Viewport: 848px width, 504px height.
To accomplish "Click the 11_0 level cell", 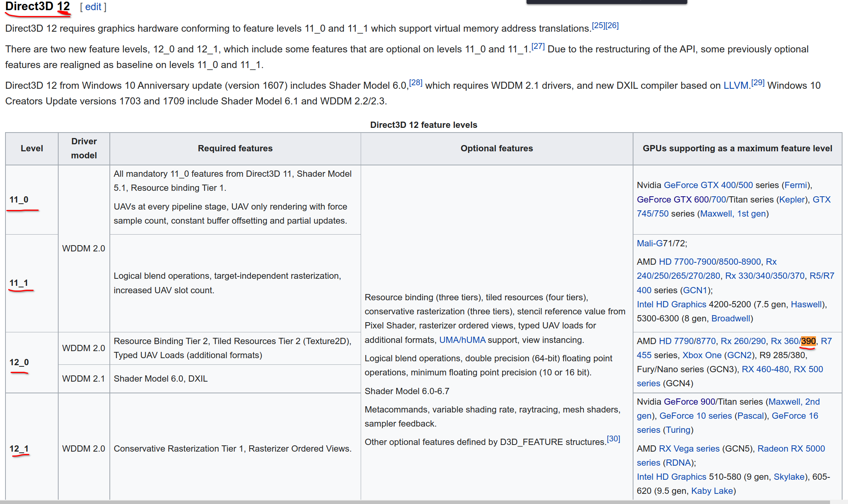I will [x=32, y=199].
